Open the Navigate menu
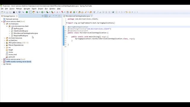This screenshot has height=107, width=190. pyautogui.click(x=27, y=9)
